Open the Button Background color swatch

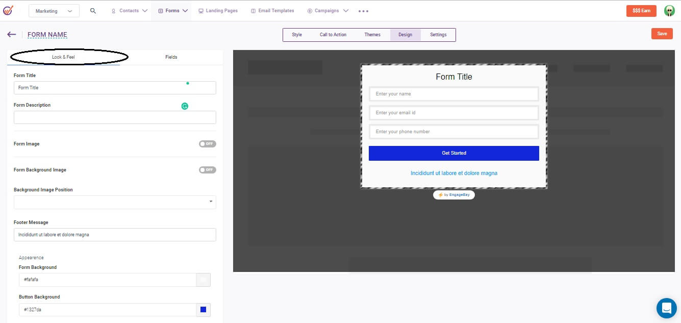pos(203,310)
